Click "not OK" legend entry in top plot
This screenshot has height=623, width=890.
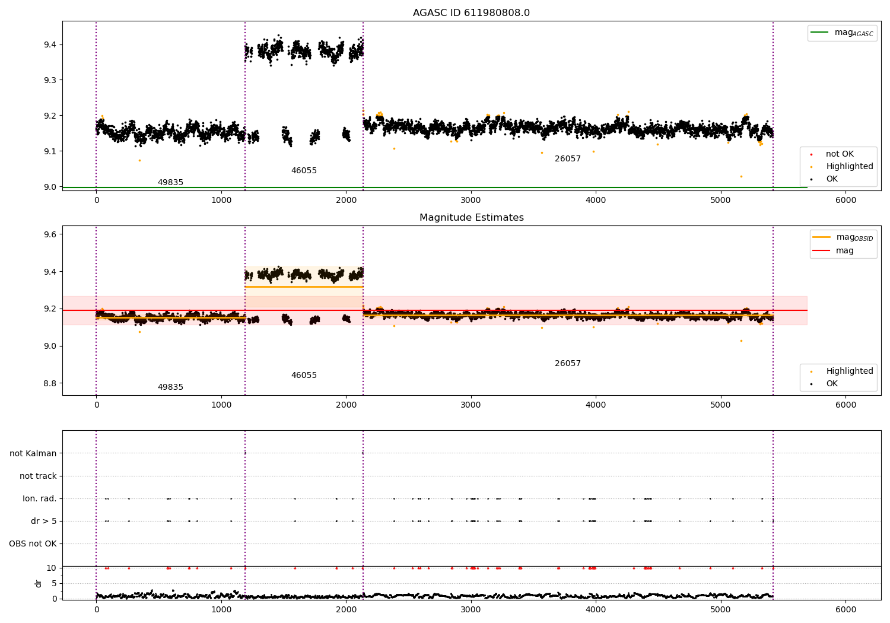point(839,154)
